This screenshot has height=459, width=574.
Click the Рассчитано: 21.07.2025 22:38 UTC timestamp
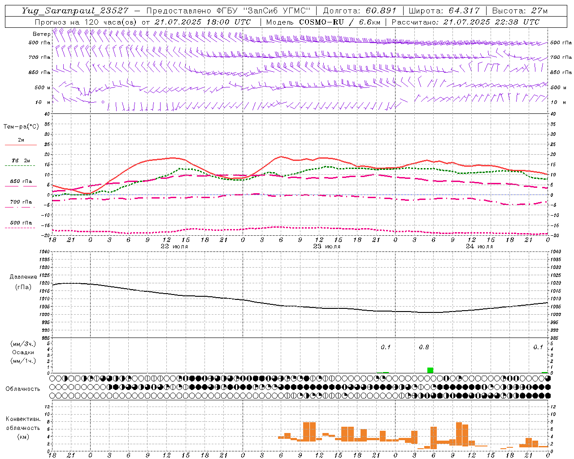465,22
